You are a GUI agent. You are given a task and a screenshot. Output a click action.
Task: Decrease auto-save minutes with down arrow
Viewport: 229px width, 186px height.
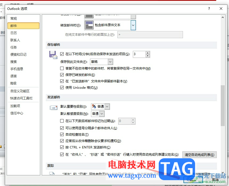click(148, 56)
